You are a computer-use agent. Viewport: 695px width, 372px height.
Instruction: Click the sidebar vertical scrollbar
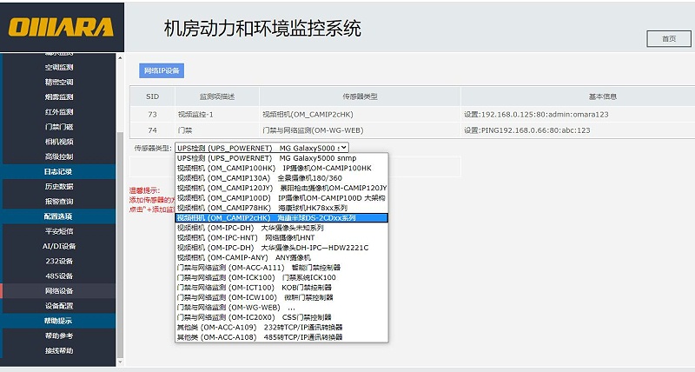pos(120,209)
